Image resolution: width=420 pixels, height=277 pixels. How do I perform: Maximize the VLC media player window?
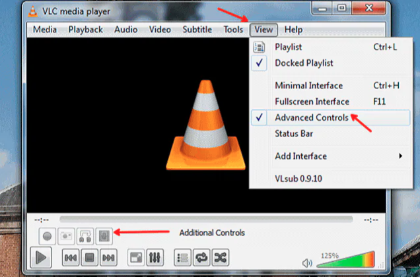tap(341, 9)
